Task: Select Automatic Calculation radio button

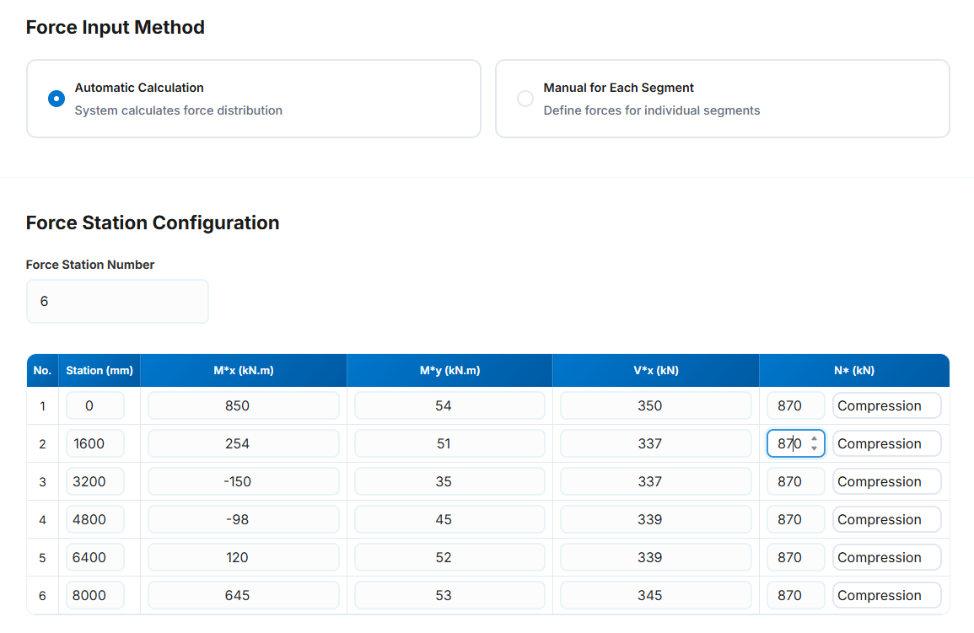Action: click(x=57, y=99)
